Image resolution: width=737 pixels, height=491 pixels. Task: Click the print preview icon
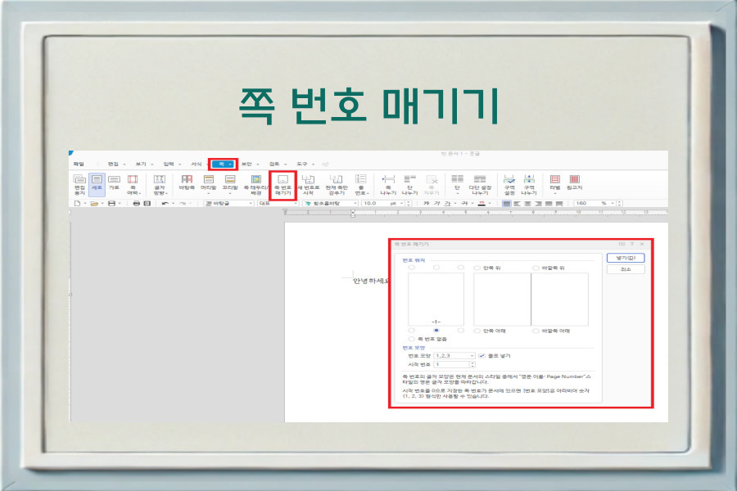point(147,204)
